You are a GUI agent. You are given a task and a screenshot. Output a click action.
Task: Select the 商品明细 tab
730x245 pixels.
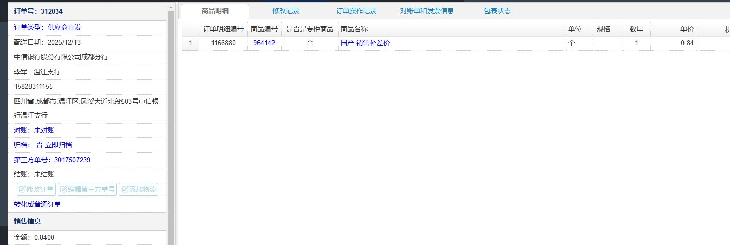215,11
